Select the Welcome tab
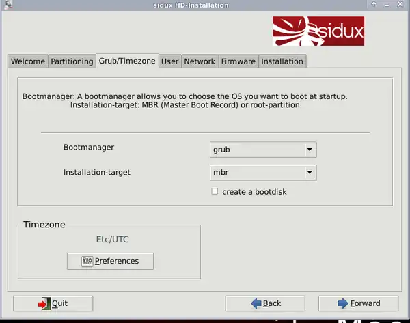410x323 pixels. pyautogui.click(x=28, y=61)
